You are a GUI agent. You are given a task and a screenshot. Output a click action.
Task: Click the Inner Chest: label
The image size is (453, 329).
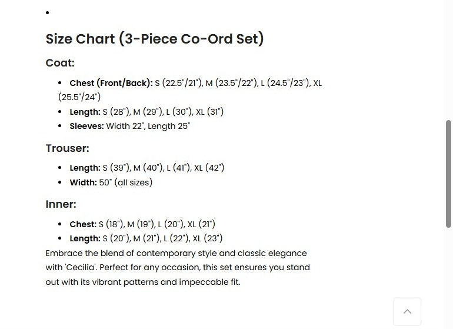(x=83, y=224)
